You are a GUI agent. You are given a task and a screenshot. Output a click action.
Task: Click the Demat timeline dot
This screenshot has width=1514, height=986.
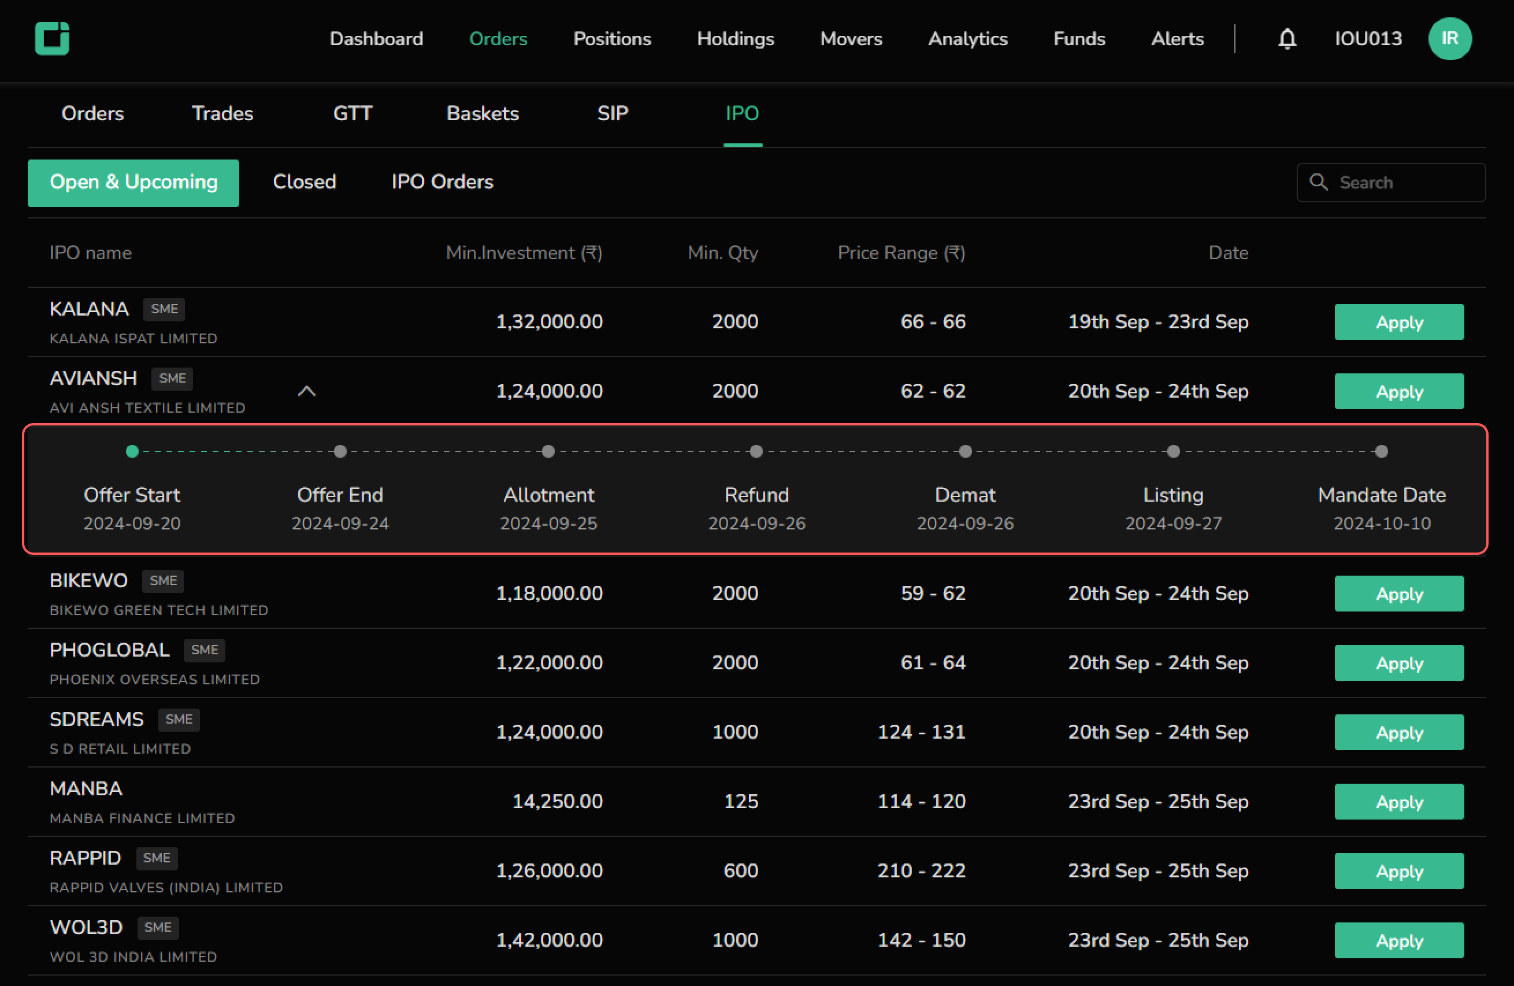pos(966,451)
